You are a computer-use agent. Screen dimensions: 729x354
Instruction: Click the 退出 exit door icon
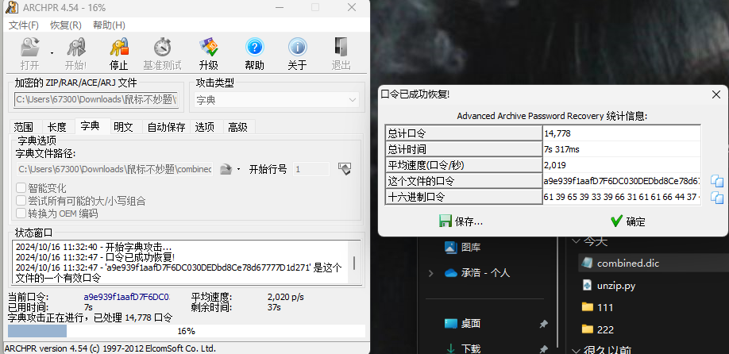341,48
